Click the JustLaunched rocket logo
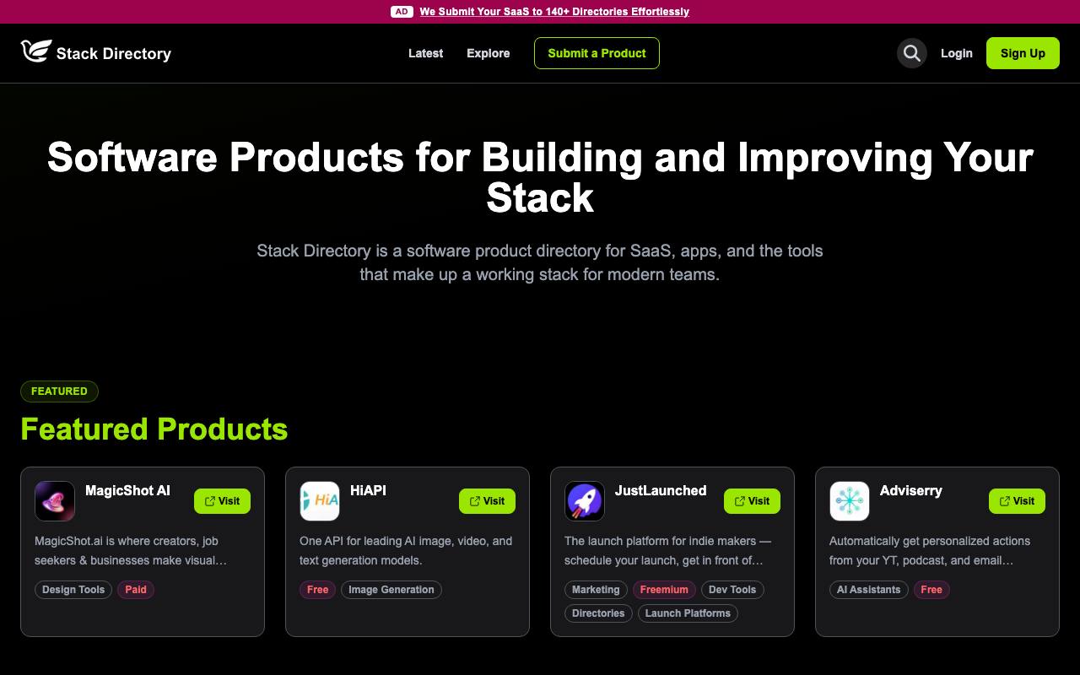1080x675 pixels. click(585, 501)
